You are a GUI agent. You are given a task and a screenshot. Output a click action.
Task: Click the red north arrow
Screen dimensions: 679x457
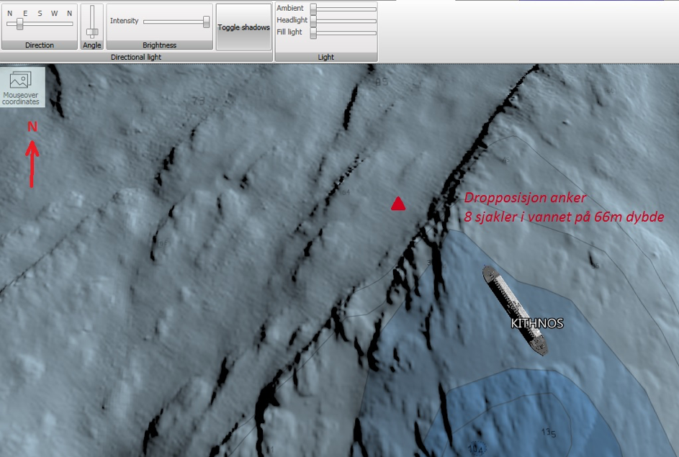32,166
